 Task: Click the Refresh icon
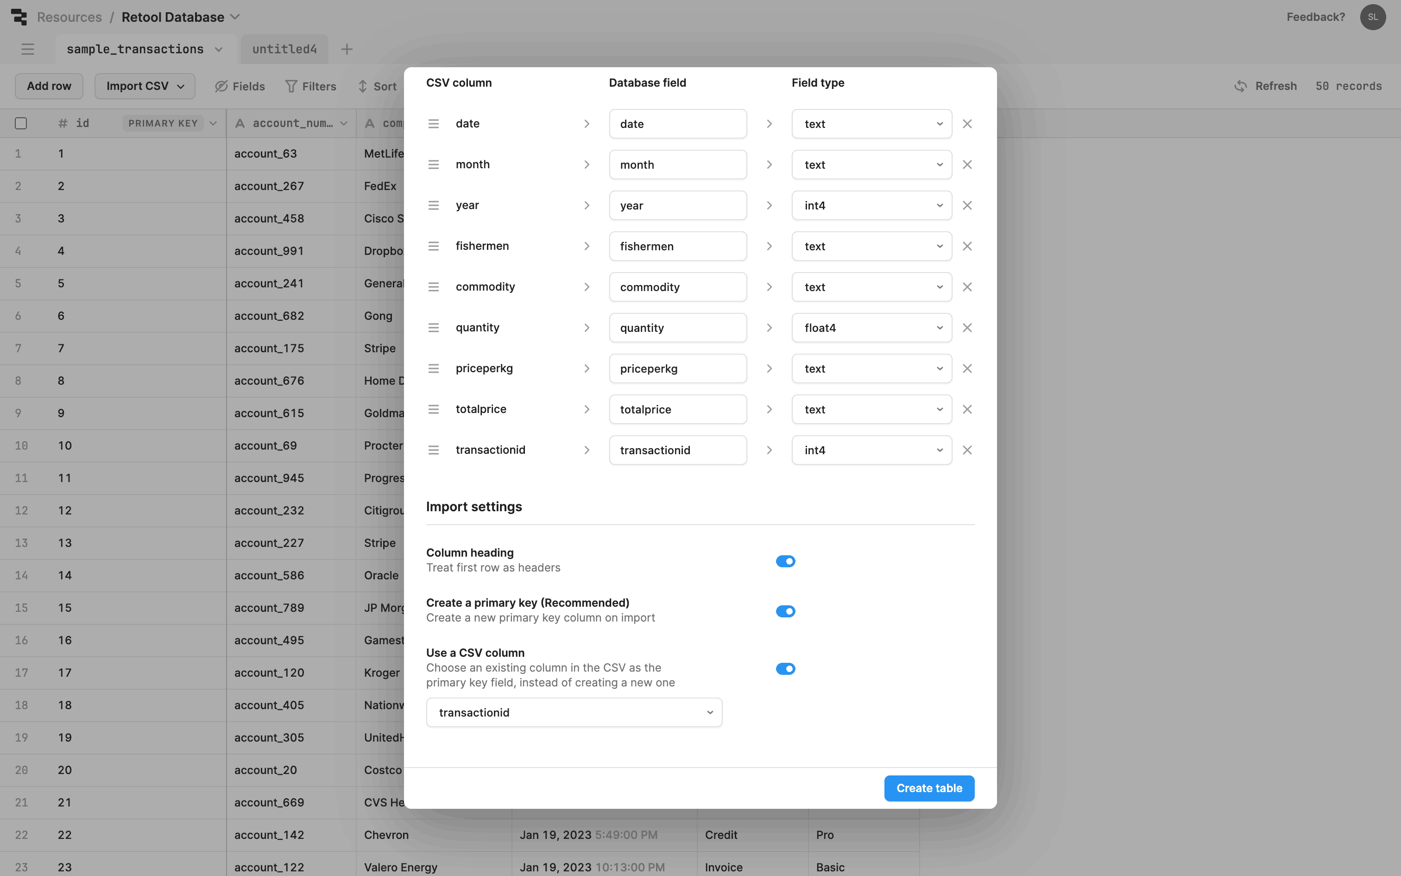1241,86
